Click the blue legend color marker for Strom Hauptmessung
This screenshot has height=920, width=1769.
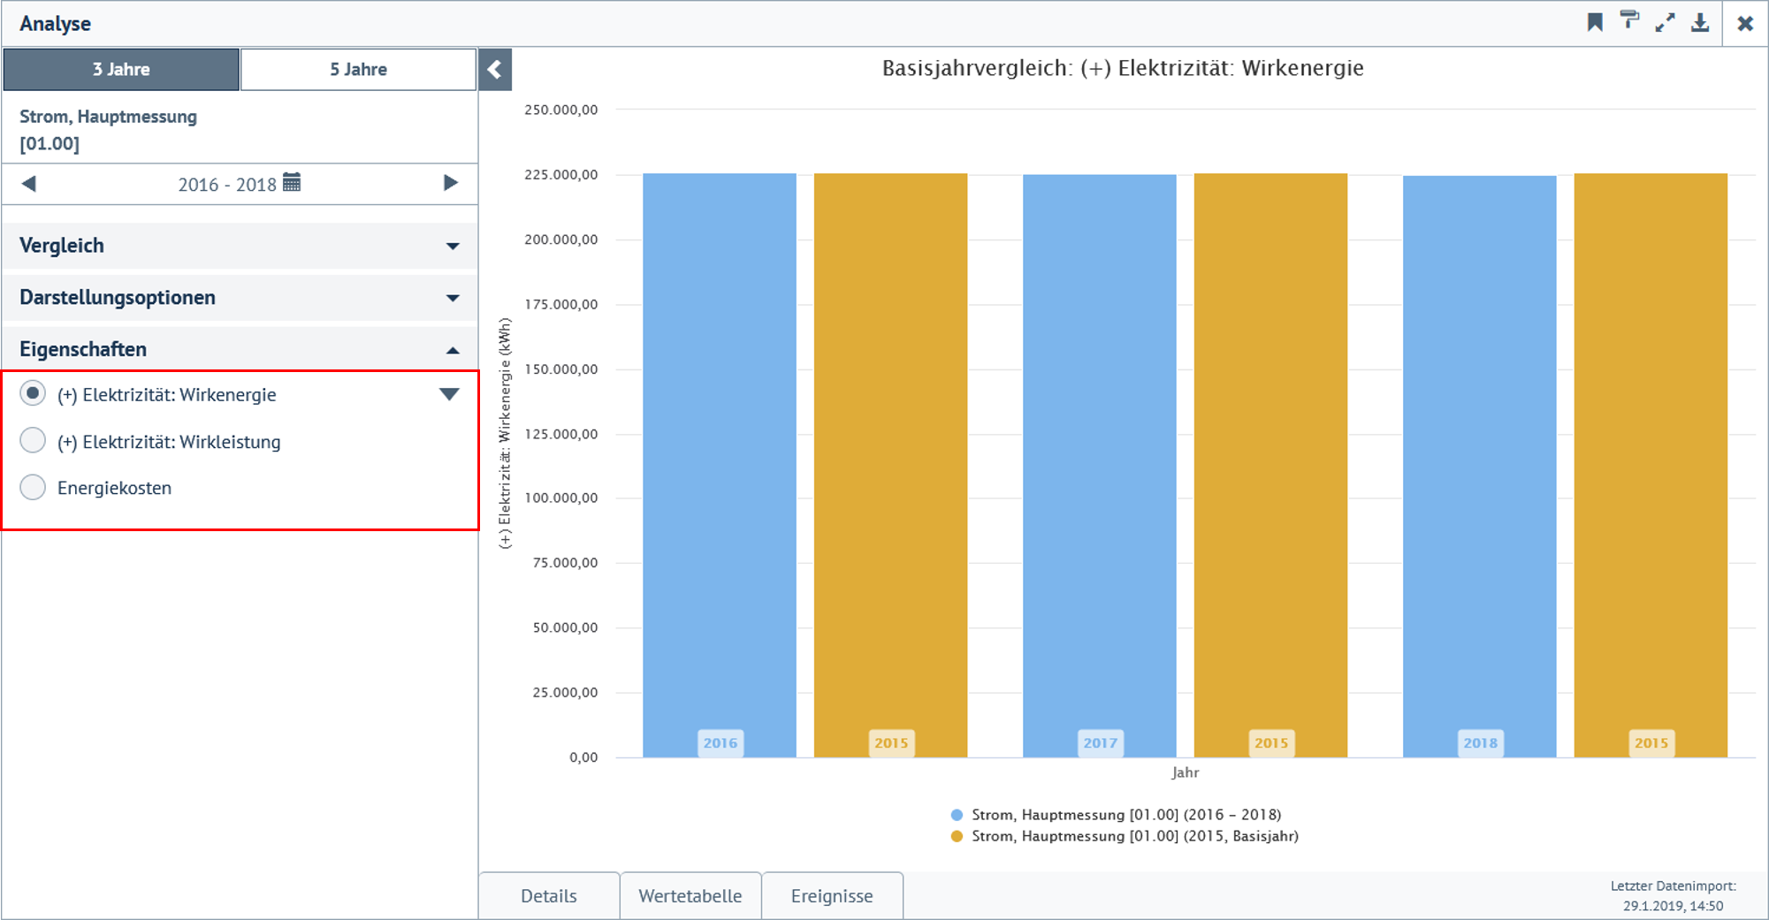coord(956,814)
